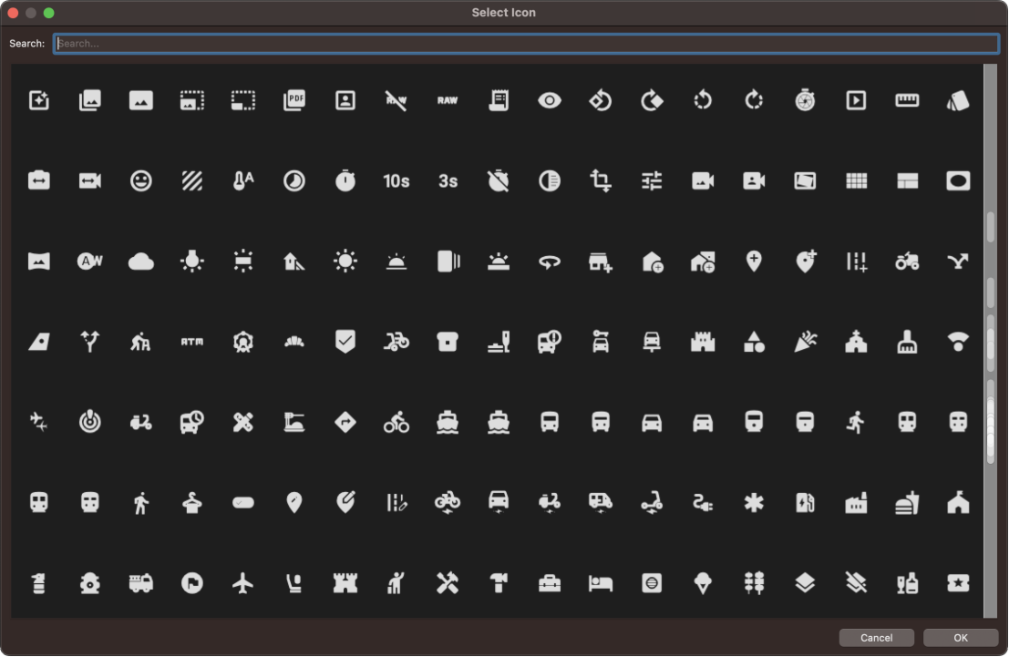Viewport: 1009px width, 657px height.
Task: Select the smiley face icon
Action: [141, 181]
